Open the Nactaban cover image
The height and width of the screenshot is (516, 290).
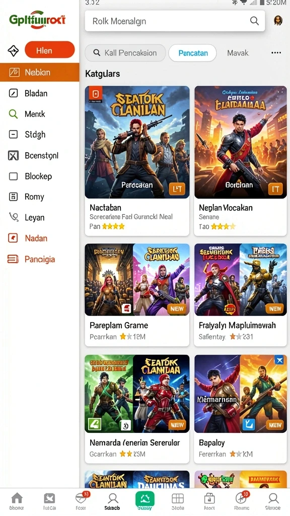click(137, 142)
